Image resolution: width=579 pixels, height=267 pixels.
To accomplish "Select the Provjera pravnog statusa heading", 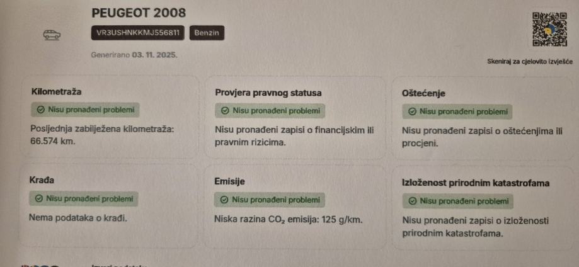I will click(268, 93).
